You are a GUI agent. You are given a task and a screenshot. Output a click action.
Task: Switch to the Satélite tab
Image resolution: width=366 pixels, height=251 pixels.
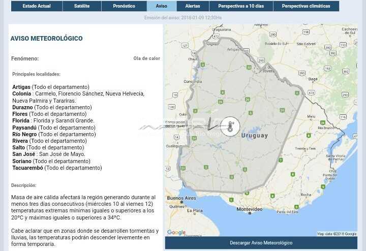point(82,6)
